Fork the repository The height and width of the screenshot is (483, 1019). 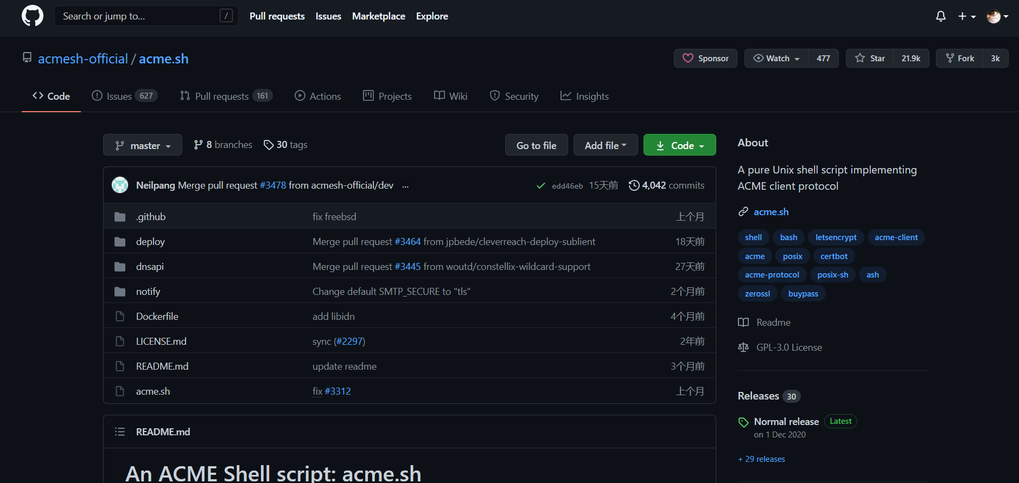pyautogui.click(x=959, y=59)
